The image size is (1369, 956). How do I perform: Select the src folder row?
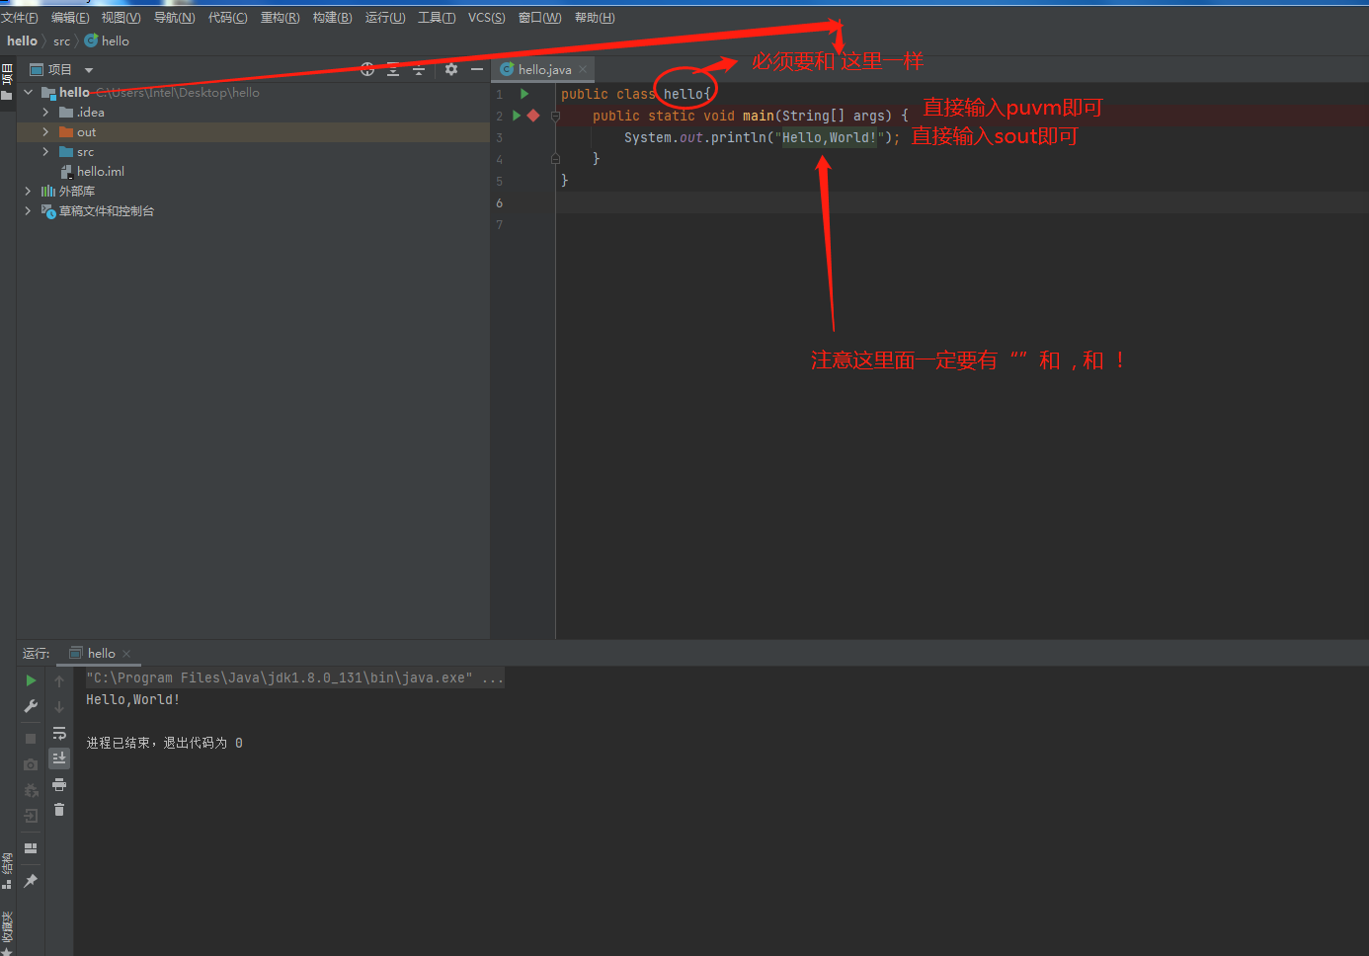click(253, 152)
